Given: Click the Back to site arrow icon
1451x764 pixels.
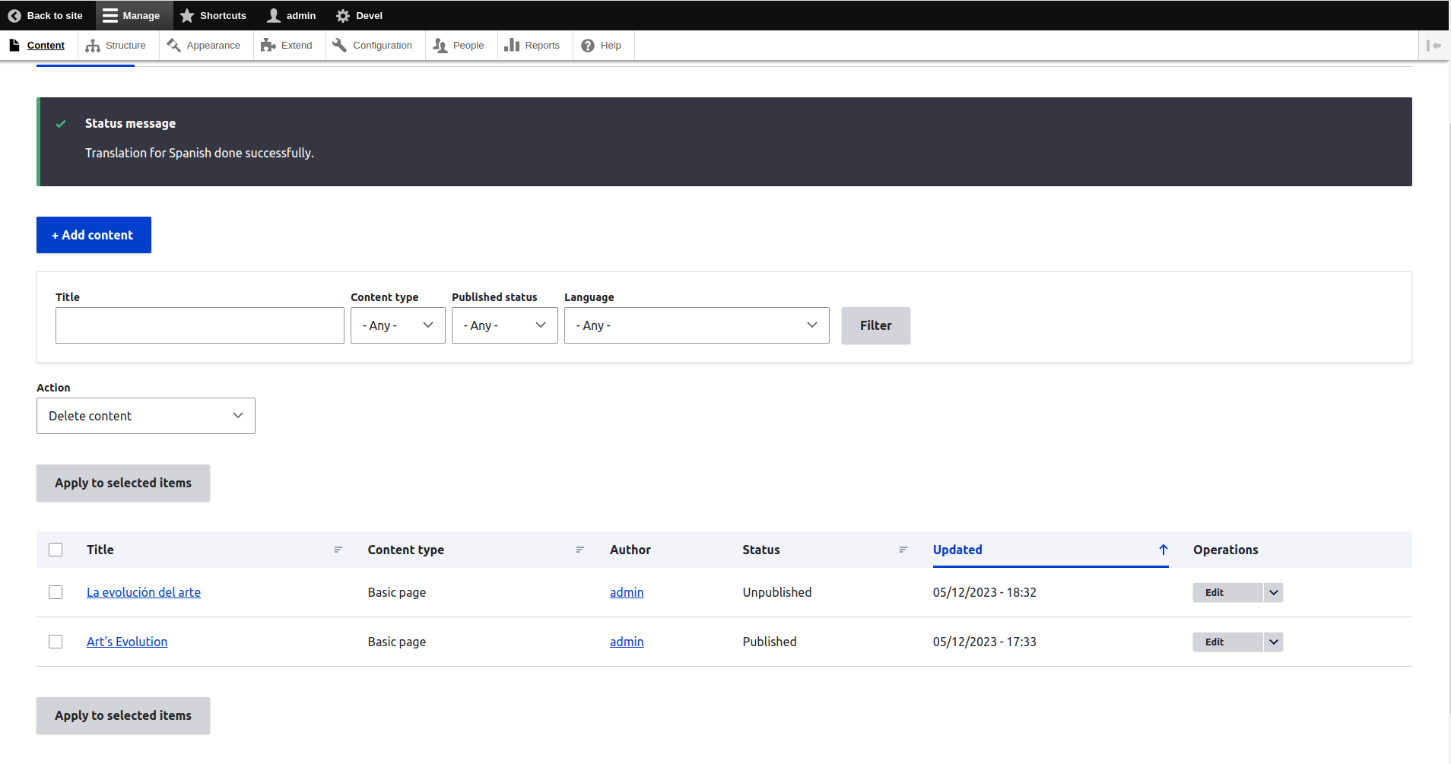Looking at the screenshot, I should pyautogui.click(x=14, y=16).
